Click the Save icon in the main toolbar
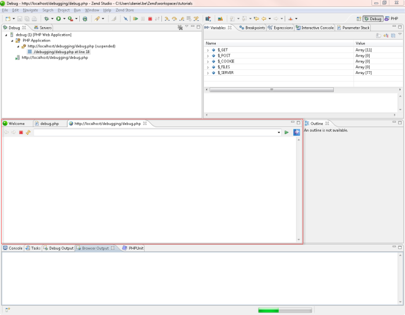 [x=20, y=18]
